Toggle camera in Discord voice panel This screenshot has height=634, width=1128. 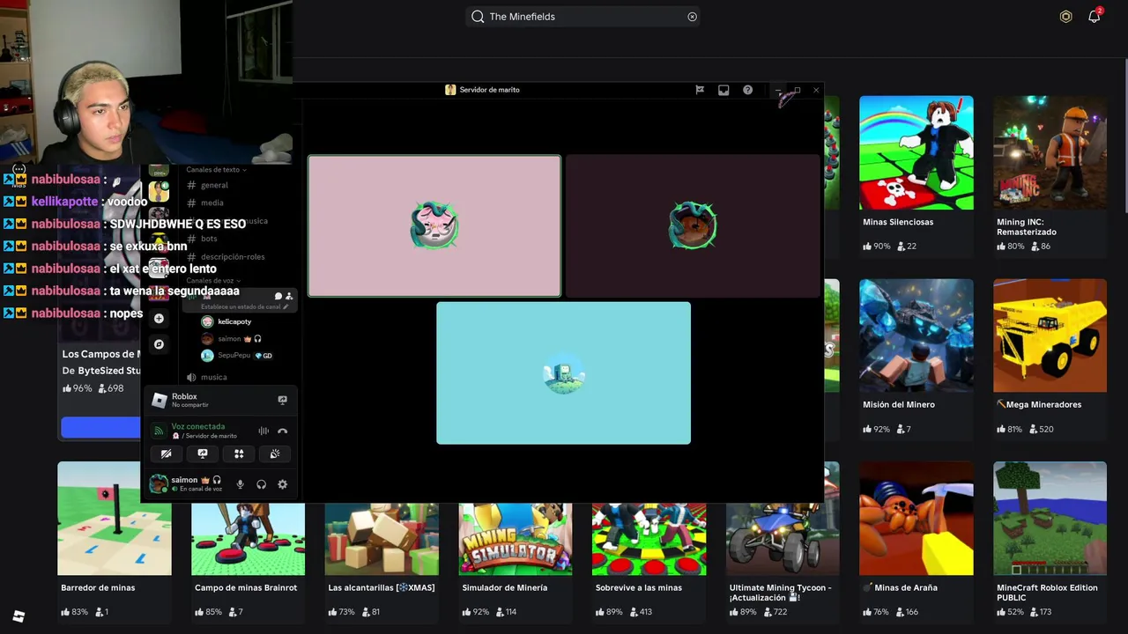166,454
